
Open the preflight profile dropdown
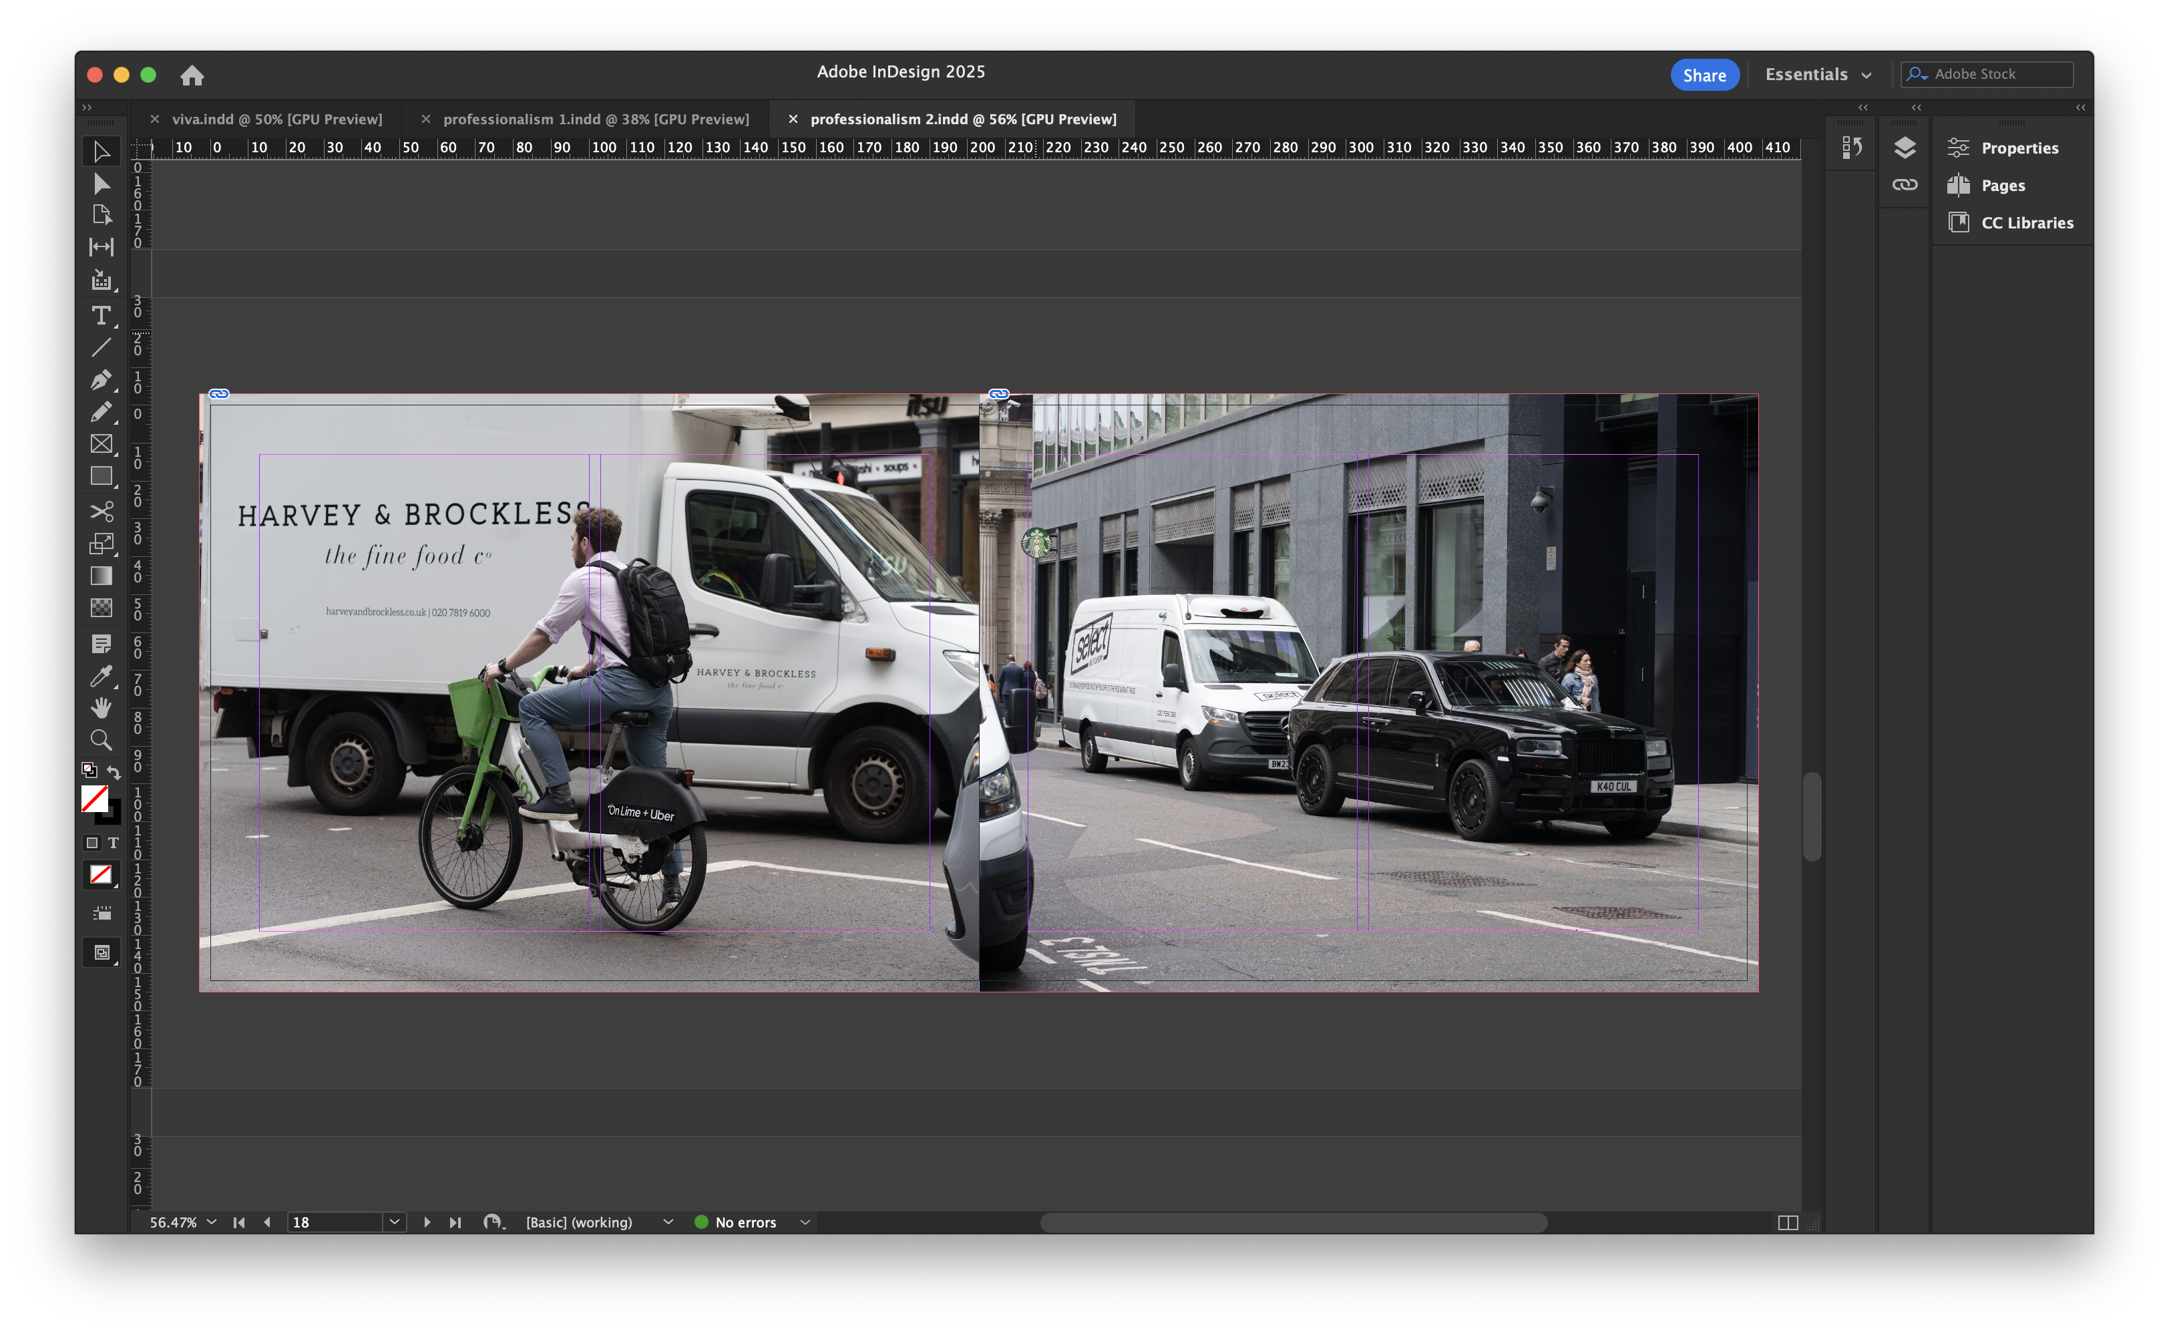(x=667, y=1223)
